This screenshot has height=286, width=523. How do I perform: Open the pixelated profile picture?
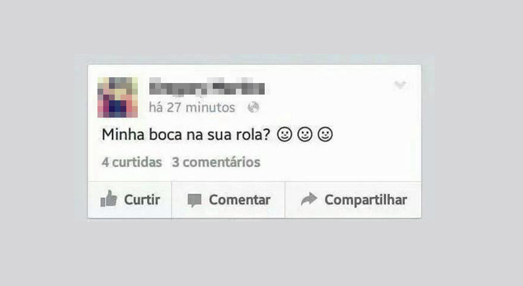118,97
